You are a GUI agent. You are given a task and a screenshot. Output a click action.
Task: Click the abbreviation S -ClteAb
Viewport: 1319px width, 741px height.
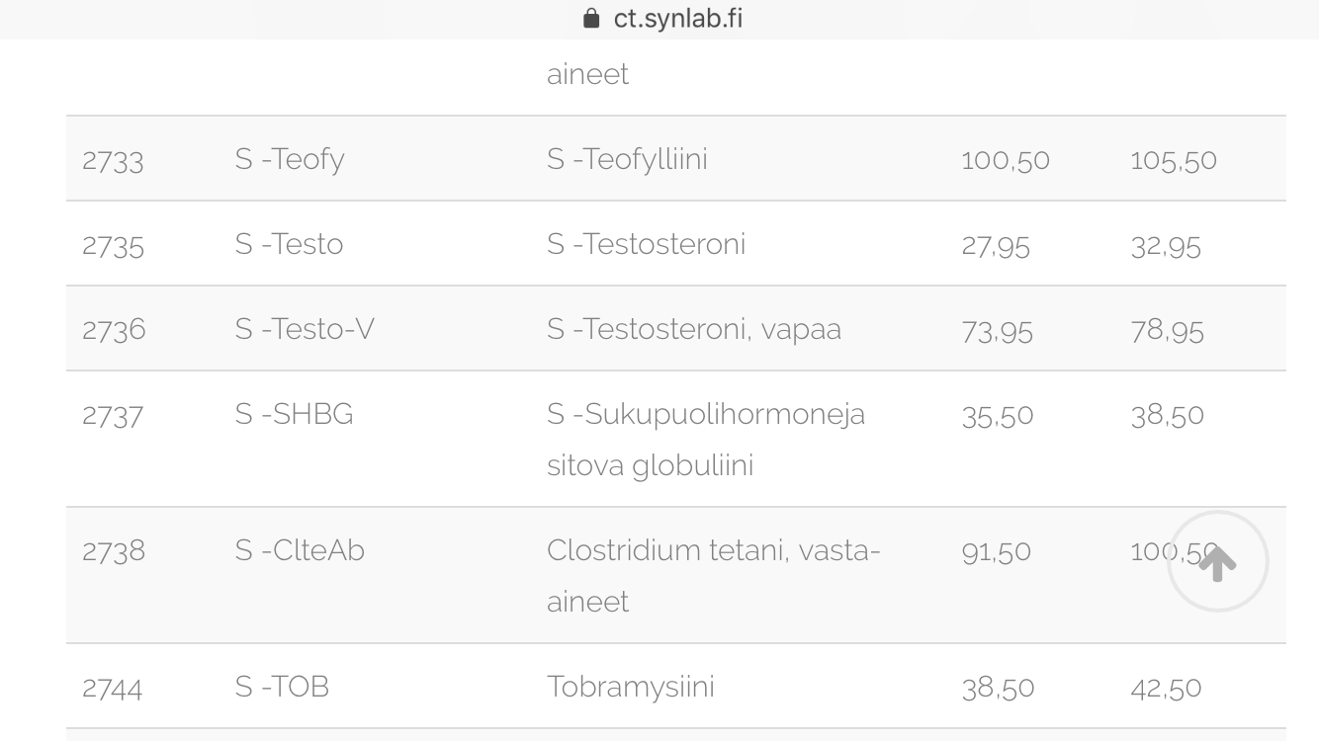point(300,550)
